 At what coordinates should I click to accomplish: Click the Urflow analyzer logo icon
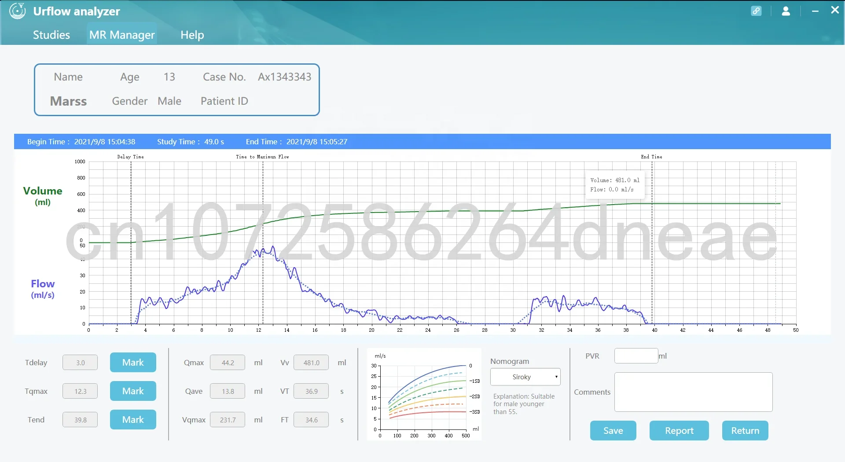coord(18,11)
